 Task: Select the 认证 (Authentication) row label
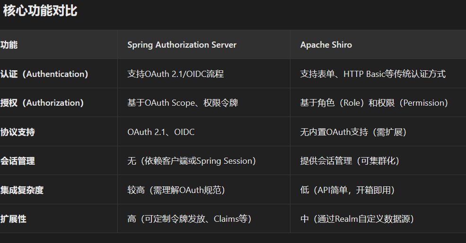pos(44,74)
